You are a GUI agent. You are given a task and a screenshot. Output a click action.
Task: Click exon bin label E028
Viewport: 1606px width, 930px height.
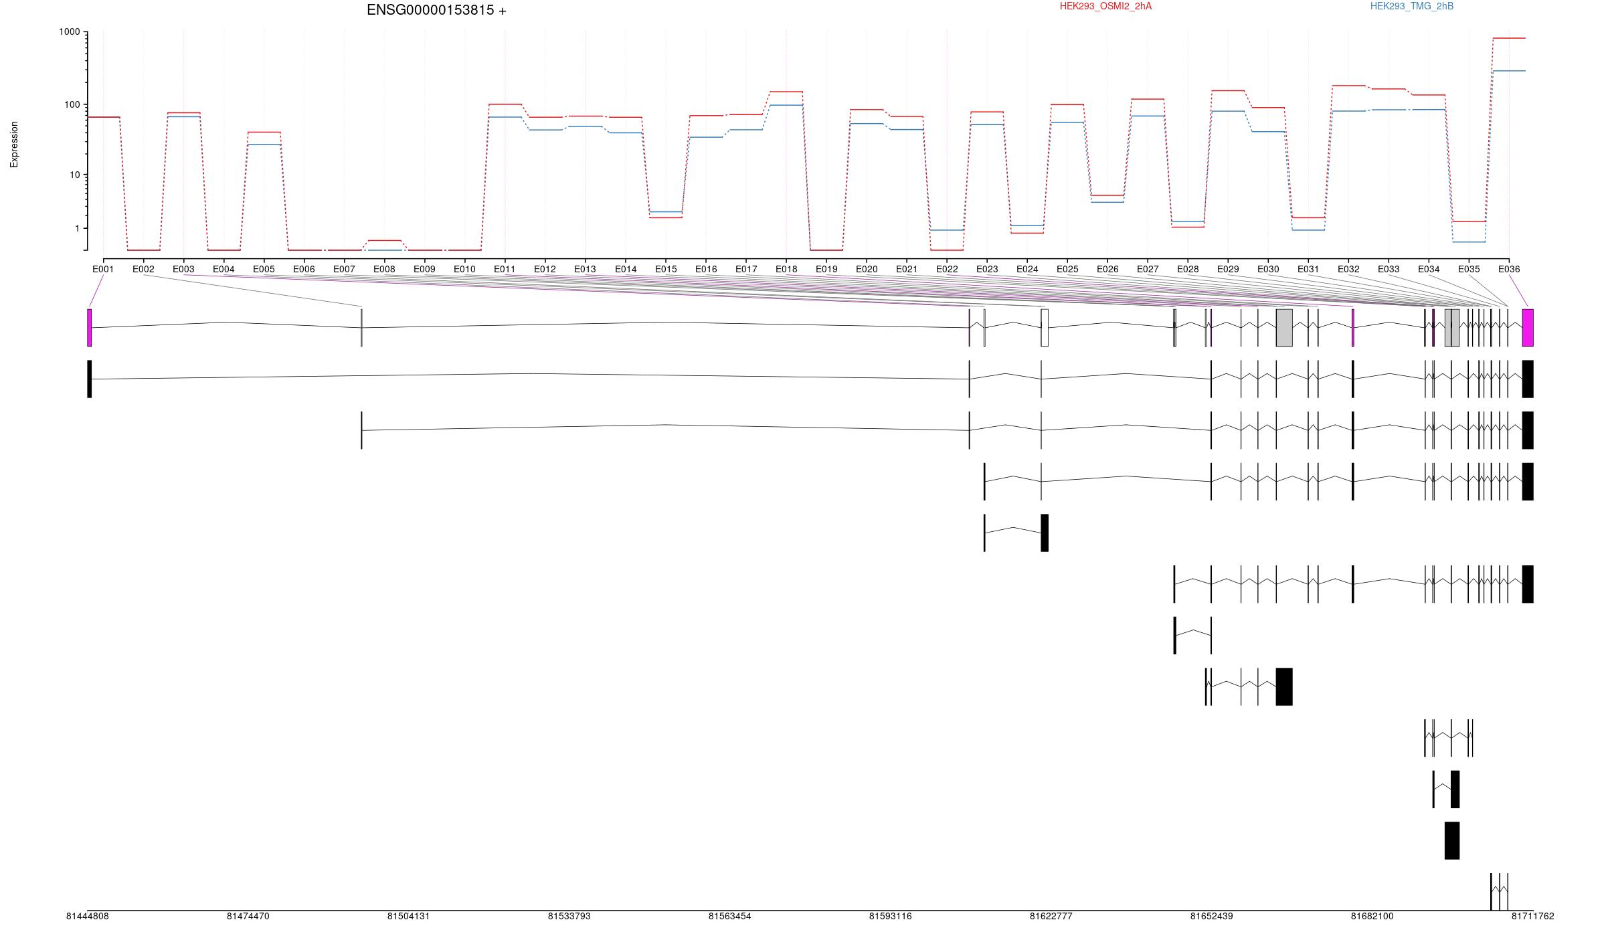pos(1188,269)
